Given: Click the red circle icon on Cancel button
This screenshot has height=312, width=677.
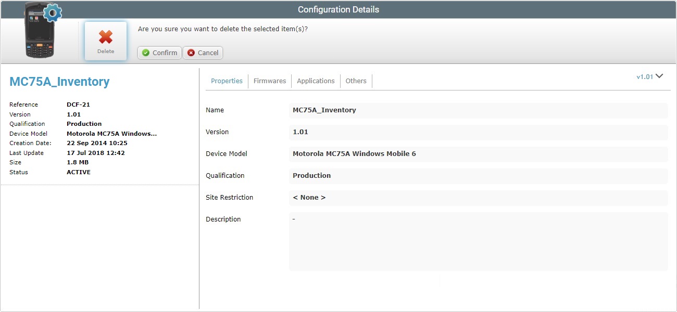Looking at the screenshot, I should [190, 53].
